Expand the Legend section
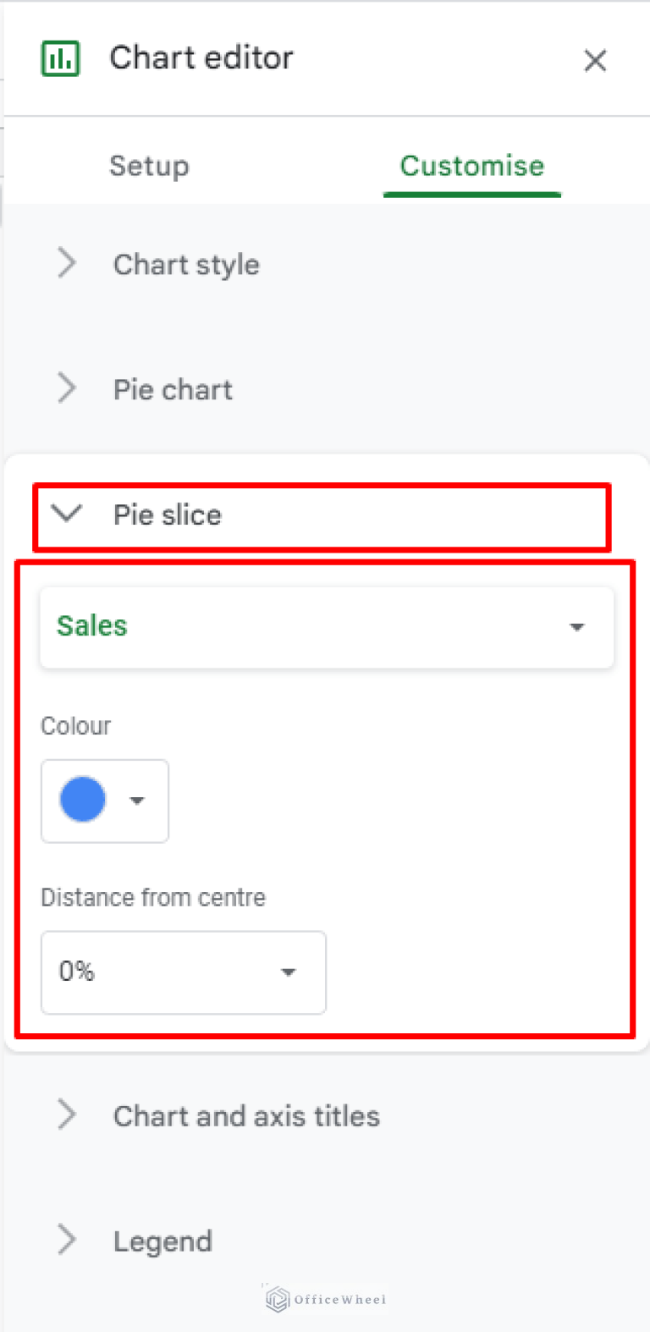The height and width of the screenshot is (1332, 650). click(162, 1240)
